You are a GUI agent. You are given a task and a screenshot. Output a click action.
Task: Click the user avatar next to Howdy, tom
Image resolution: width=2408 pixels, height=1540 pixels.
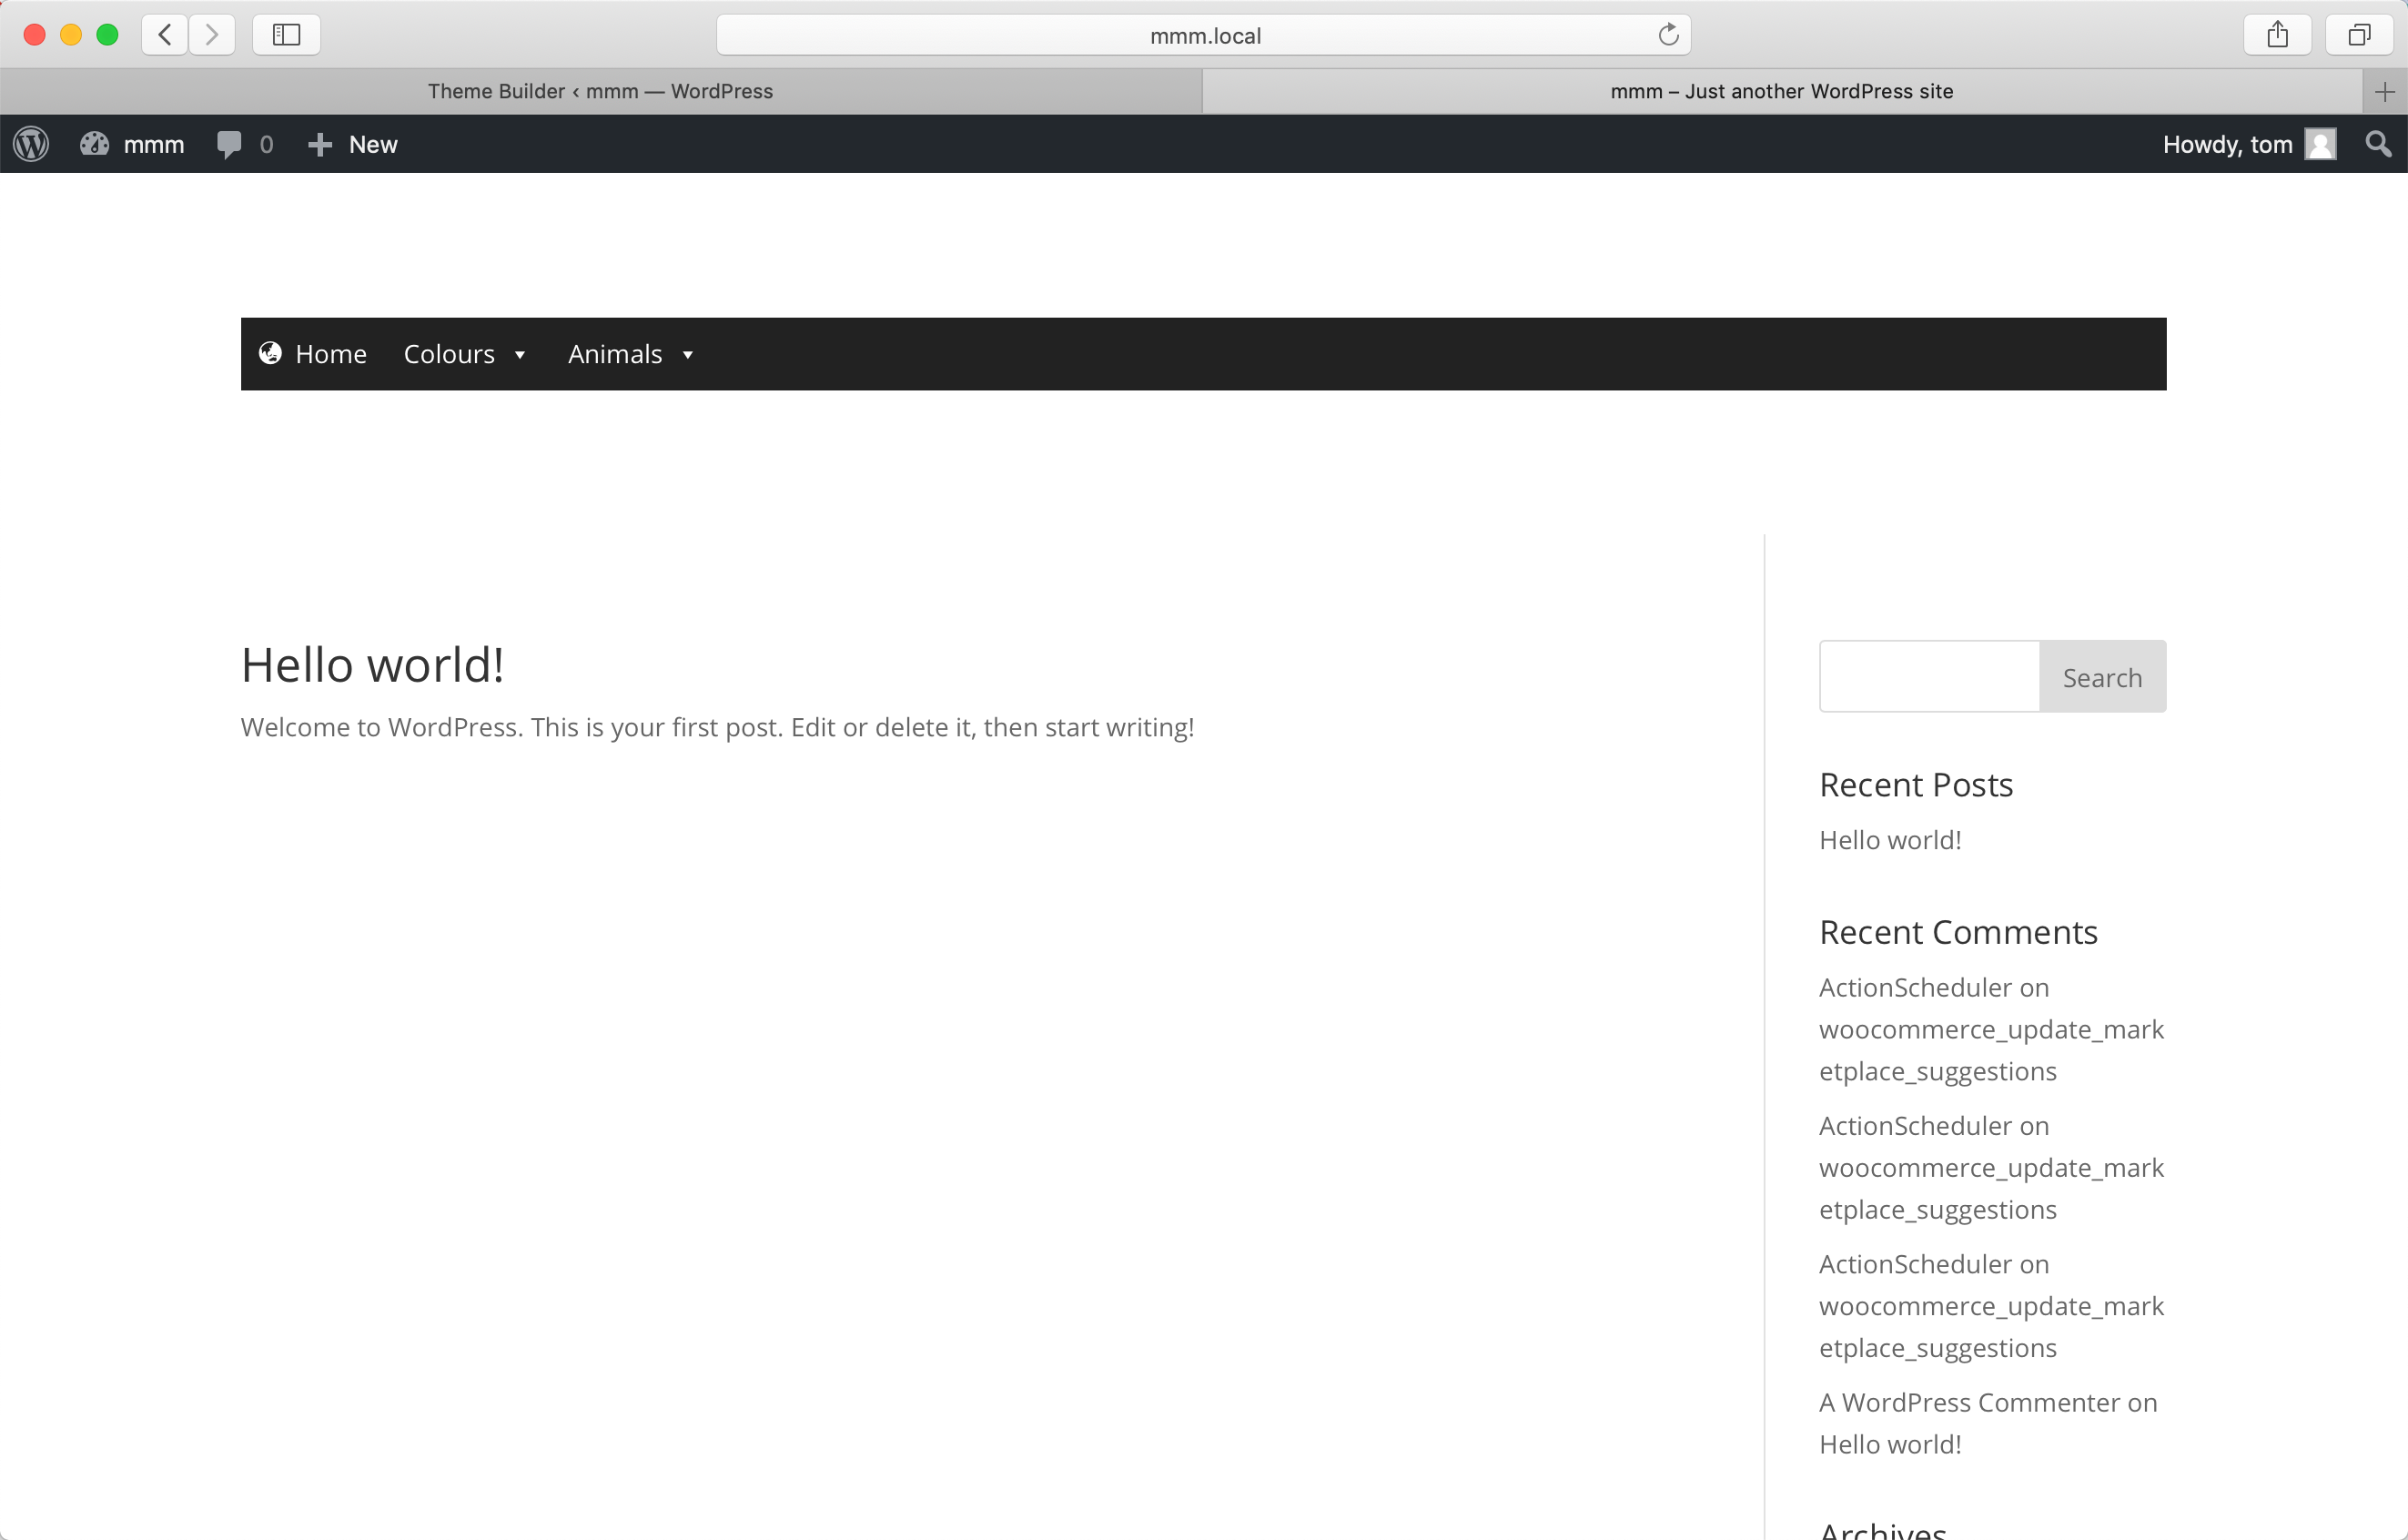(2320, 144)
